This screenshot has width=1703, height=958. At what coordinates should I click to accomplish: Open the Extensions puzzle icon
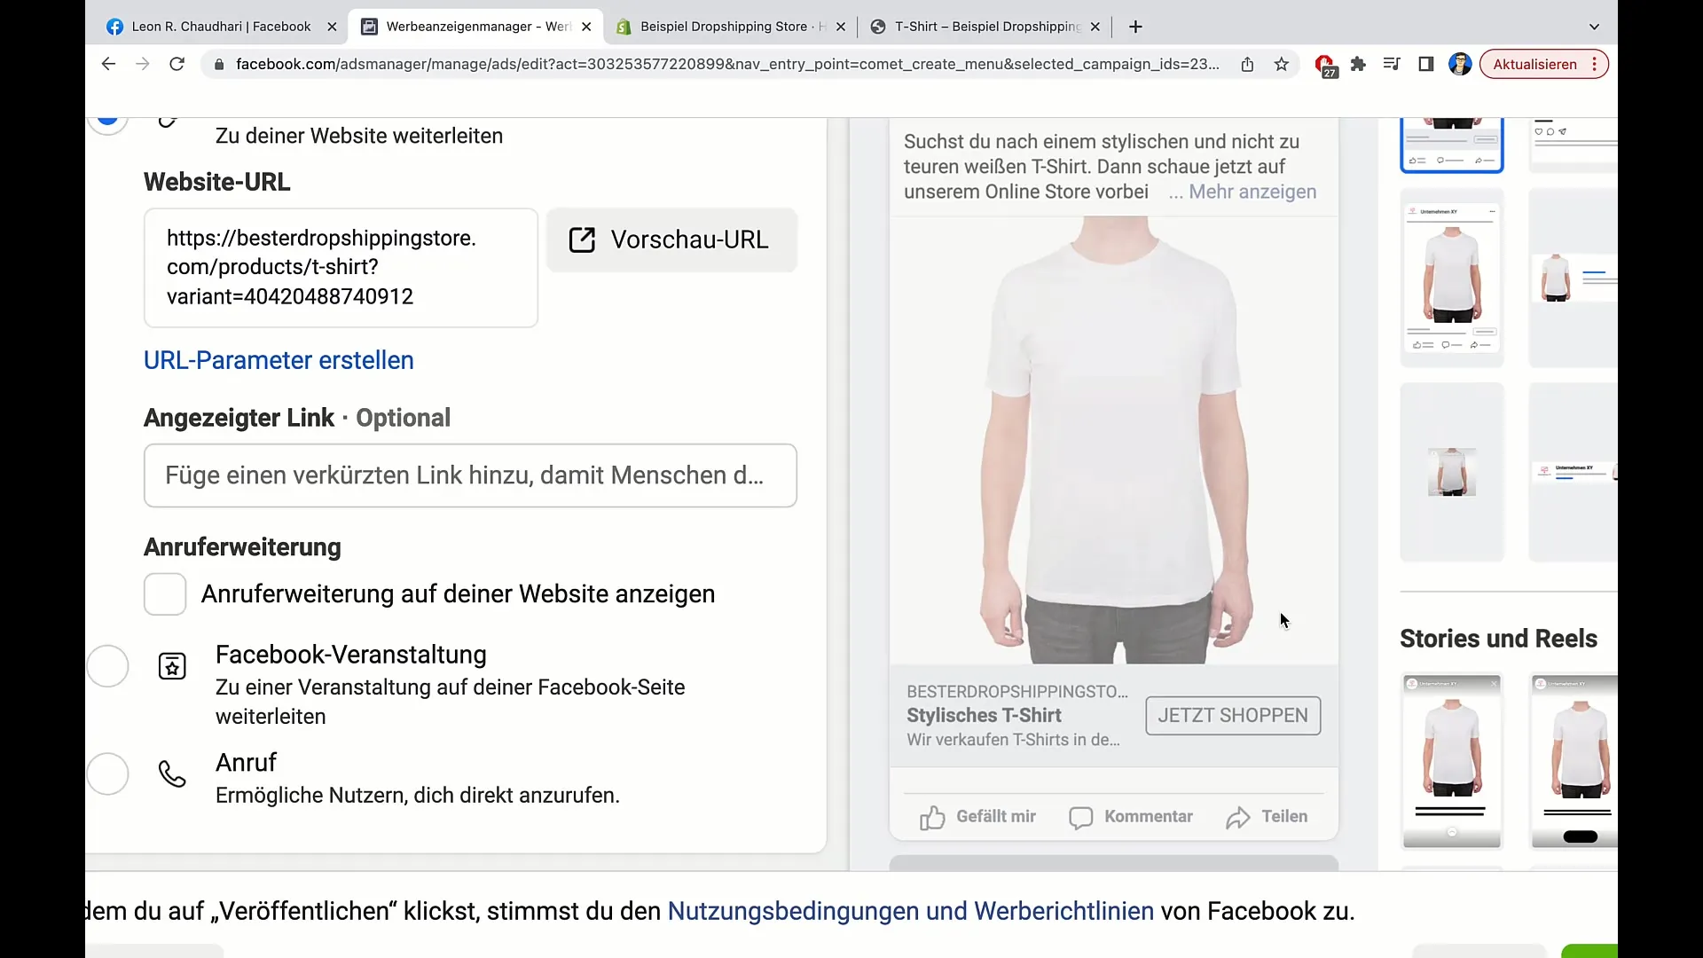tap(1358, 64)
